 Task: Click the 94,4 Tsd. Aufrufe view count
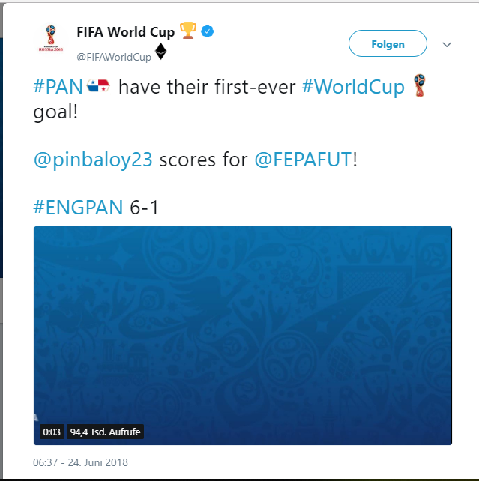pyautogui.click(x=105, y=432)
